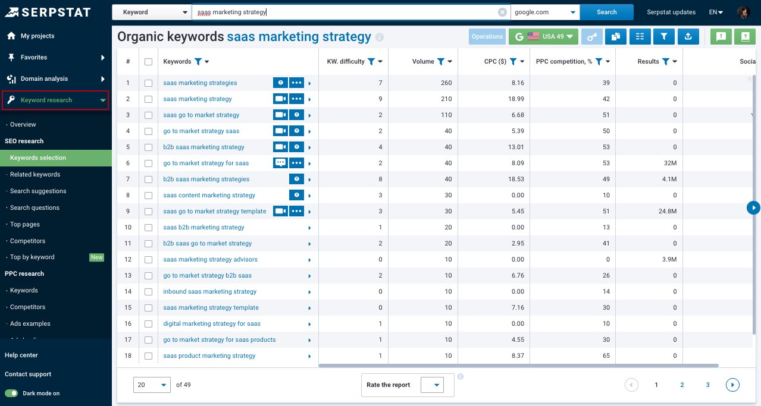Open the USA region selector dropdown
Image resolution: width=761 pixels, height=406 pixels.
coord(543,36)
